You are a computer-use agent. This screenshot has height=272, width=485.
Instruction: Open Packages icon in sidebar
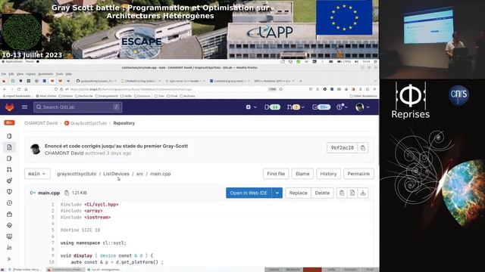click(x=9, y=214)
